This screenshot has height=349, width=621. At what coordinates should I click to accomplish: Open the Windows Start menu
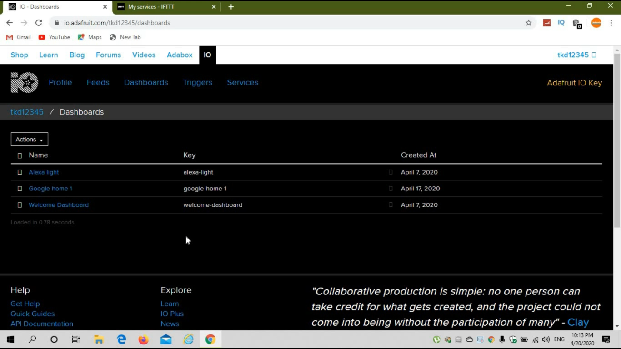10,339
